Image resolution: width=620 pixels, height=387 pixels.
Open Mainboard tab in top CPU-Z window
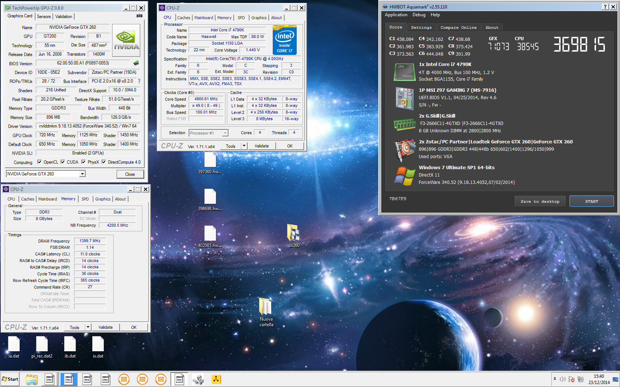click(204, 18)
